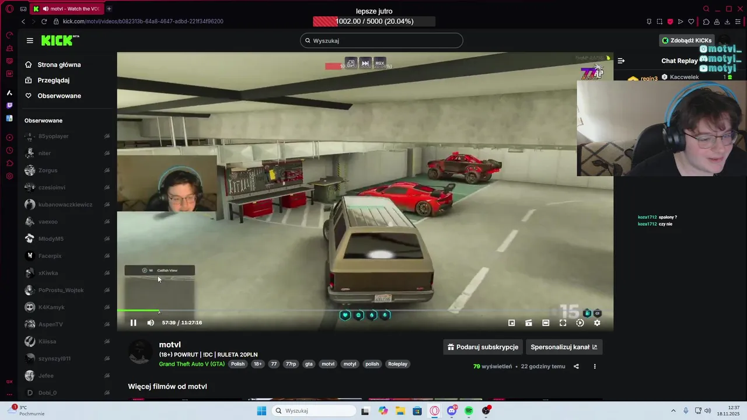Show hidden system tray icons
Viewport: 747px width, 420px height.
(673, 411)
